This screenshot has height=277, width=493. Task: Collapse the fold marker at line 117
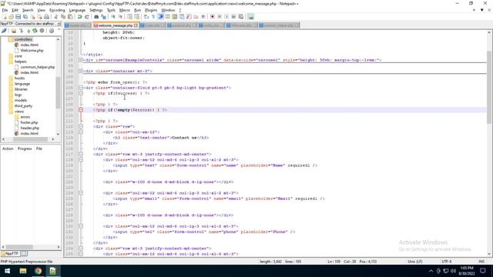81,154
